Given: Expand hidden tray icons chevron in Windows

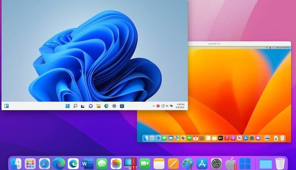Looking at the screenshot, I should 154,106.
